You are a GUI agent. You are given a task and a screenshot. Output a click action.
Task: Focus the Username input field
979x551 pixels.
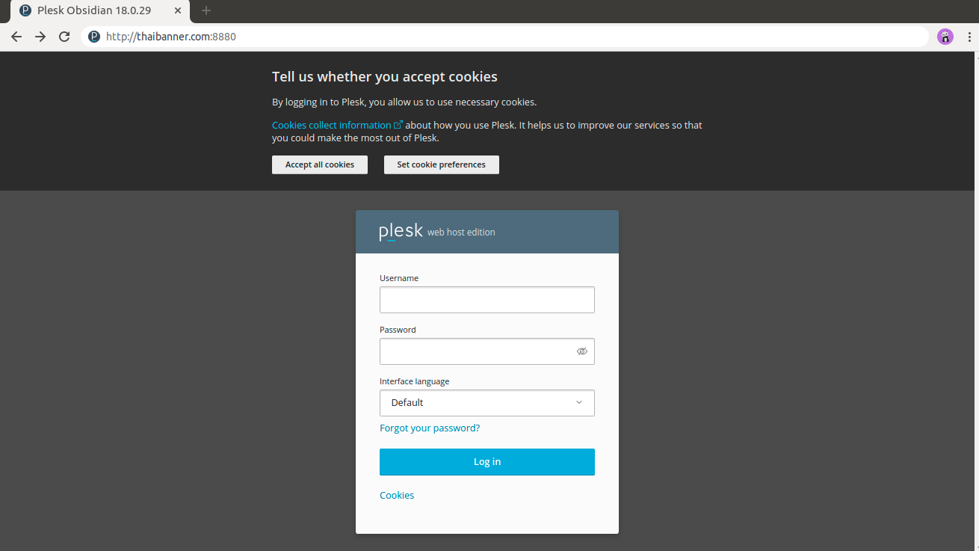(487, 300)
